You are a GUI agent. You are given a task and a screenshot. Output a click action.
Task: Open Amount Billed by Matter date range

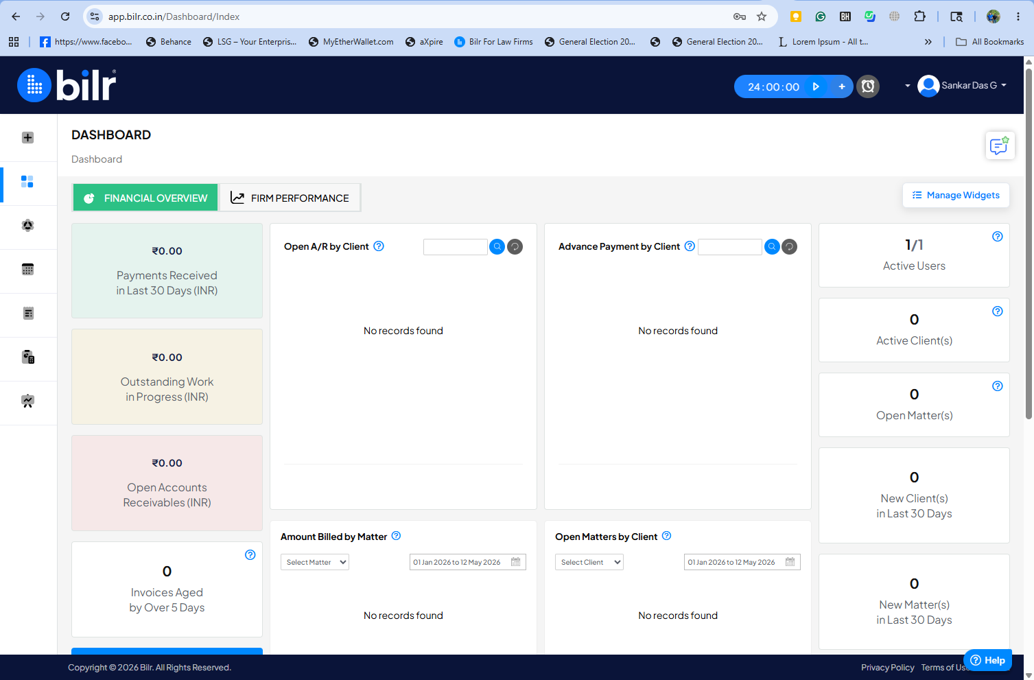coord(468,562)
